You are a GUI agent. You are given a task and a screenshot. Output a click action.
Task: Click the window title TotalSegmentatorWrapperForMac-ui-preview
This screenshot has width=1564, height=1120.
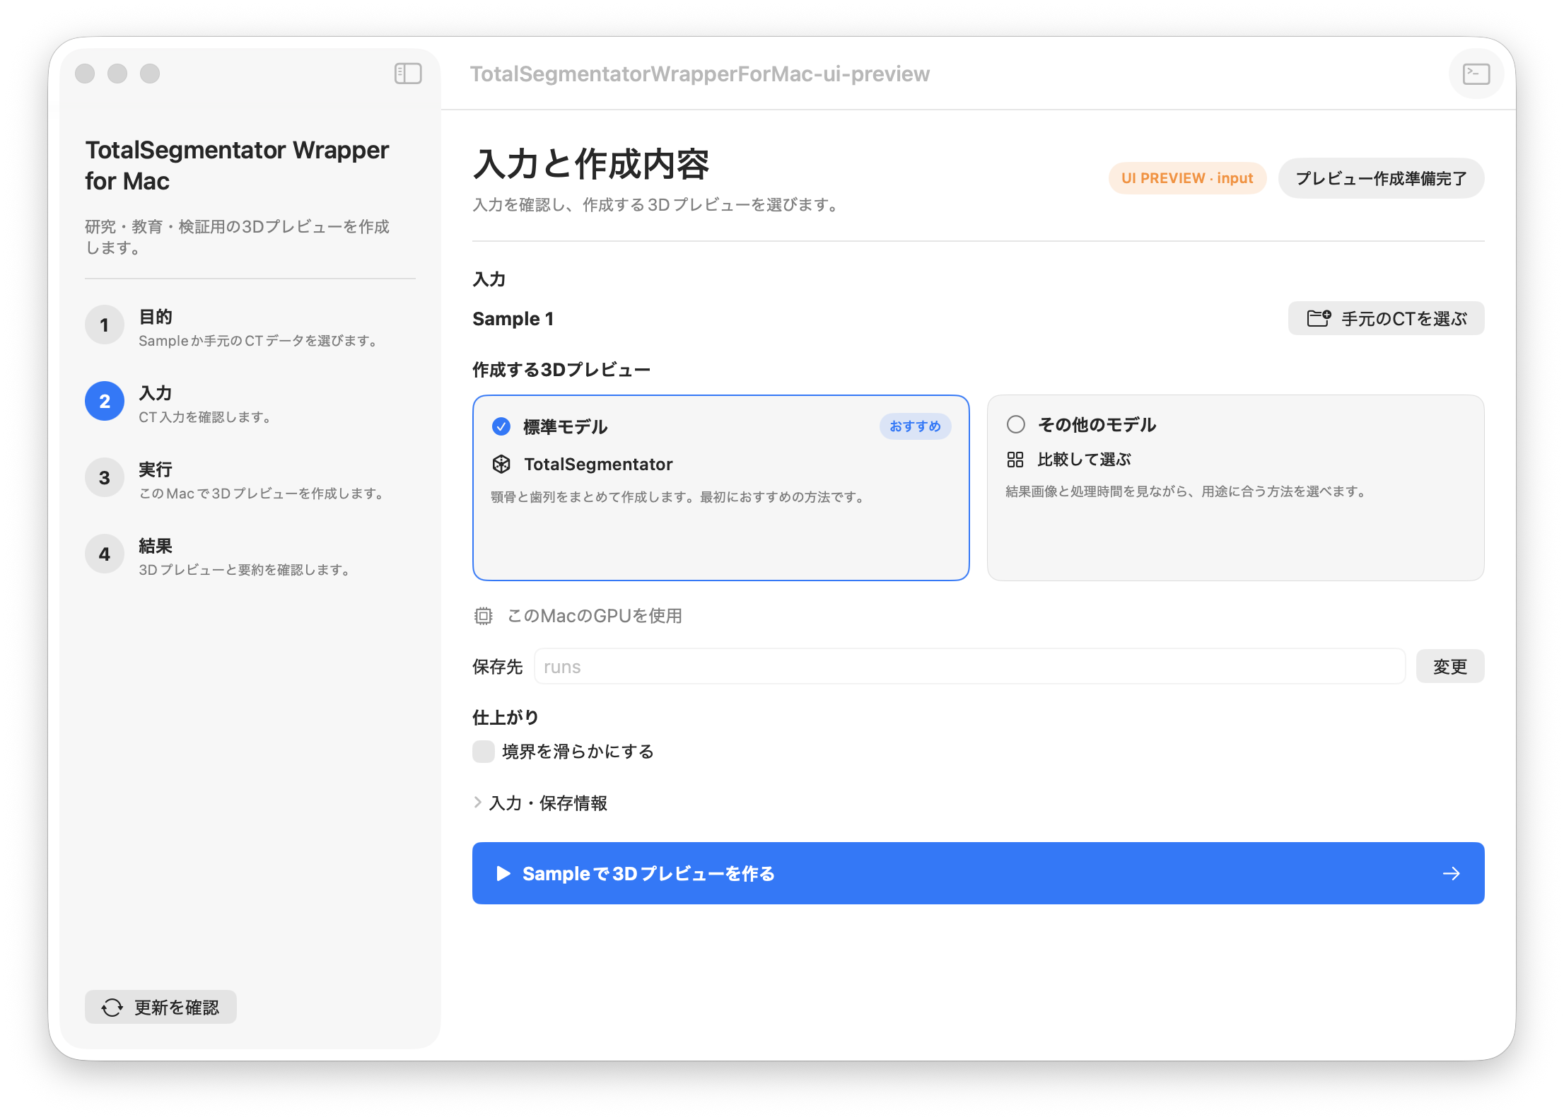coord(699,74)
